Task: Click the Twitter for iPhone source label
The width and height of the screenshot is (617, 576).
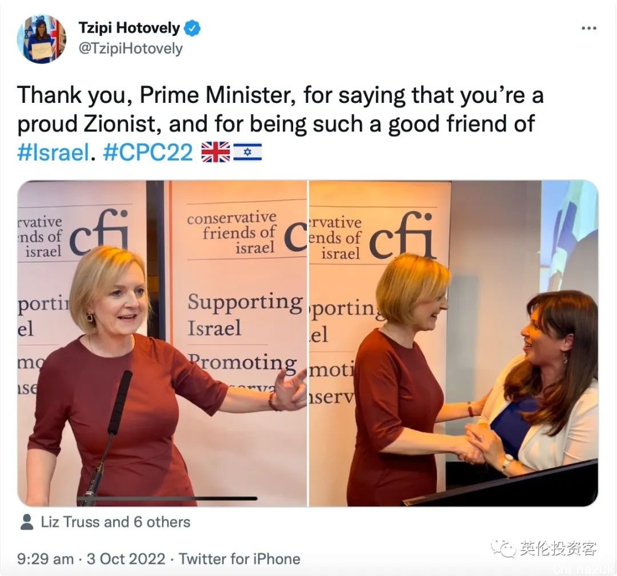Action: pos(239,559)
